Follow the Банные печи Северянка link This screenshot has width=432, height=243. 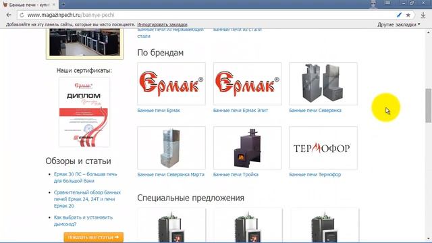[315, 110]
